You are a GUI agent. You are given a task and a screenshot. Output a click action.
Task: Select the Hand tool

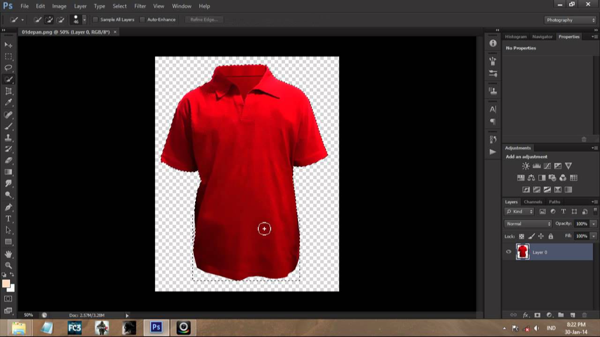tap(8, 254)
